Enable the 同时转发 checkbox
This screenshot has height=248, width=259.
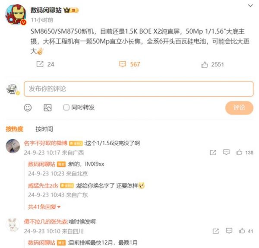click(x=66, y=108)
